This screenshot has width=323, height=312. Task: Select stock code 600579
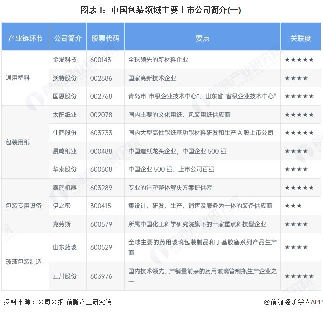(101, 224)
